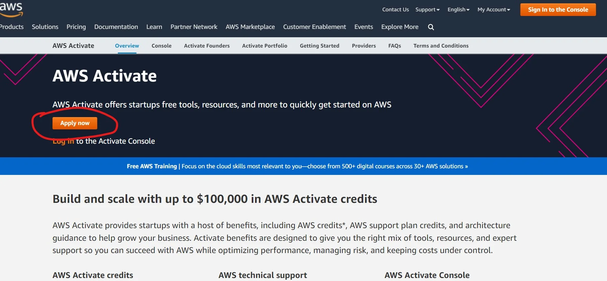View the Terms and Conditions tab

pyautogui.click(x=441, y=46)
